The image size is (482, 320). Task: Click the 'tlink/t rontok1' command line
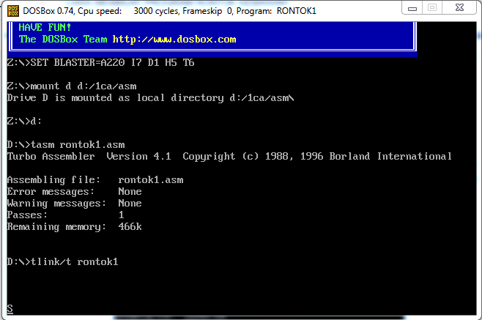(x=63, y=261)
